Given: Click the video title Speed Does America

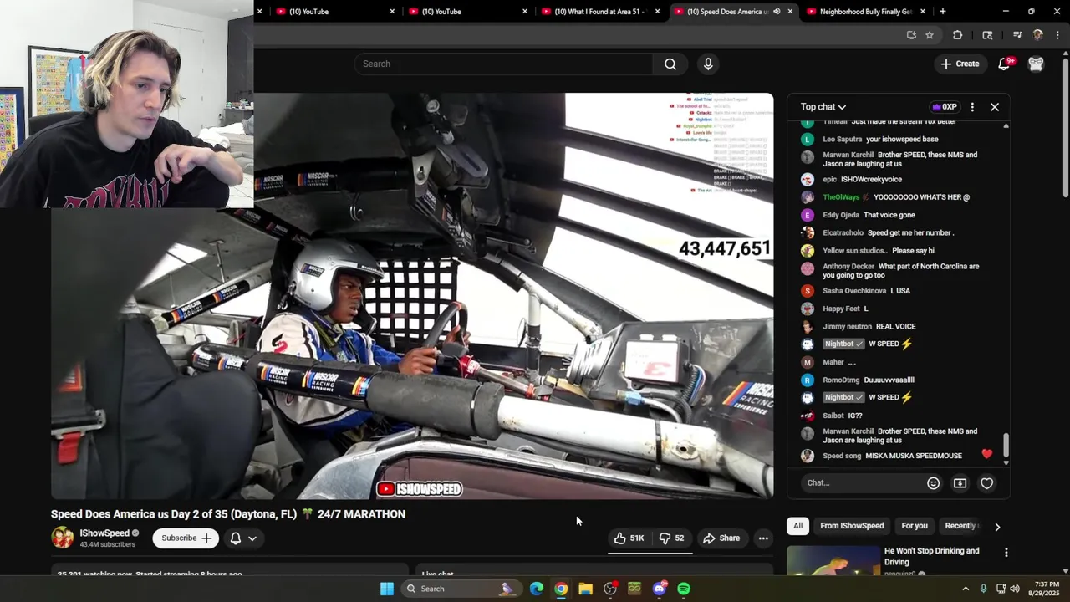Looking at the screenshot, I should 228,514.
